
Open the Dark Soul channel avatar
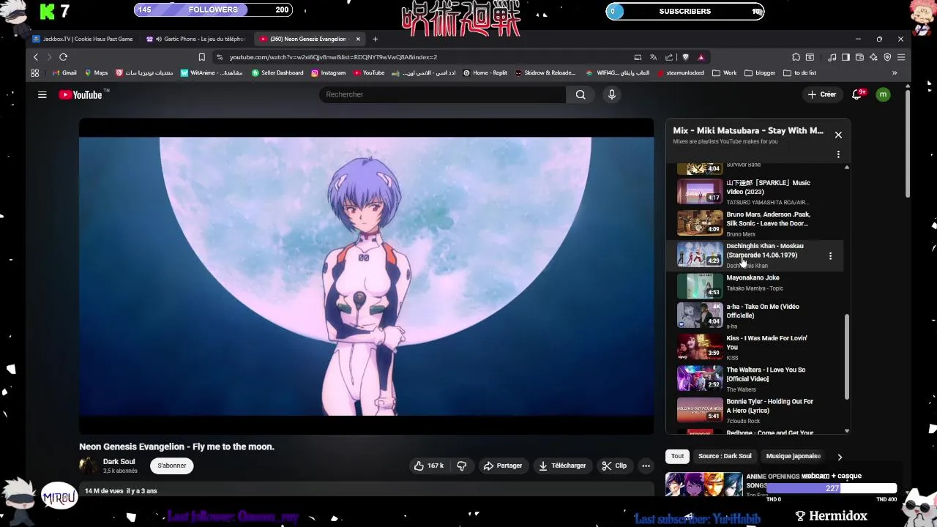coord(88,466)
